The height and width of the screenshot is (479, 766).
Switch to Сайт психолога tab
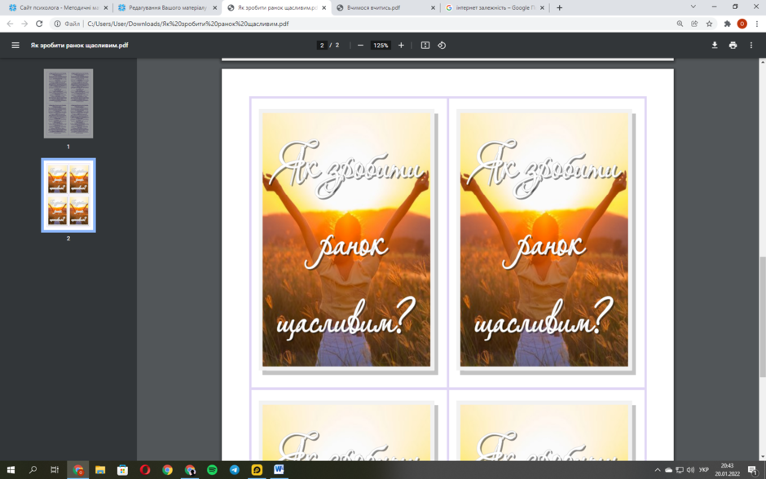point(58,8)
